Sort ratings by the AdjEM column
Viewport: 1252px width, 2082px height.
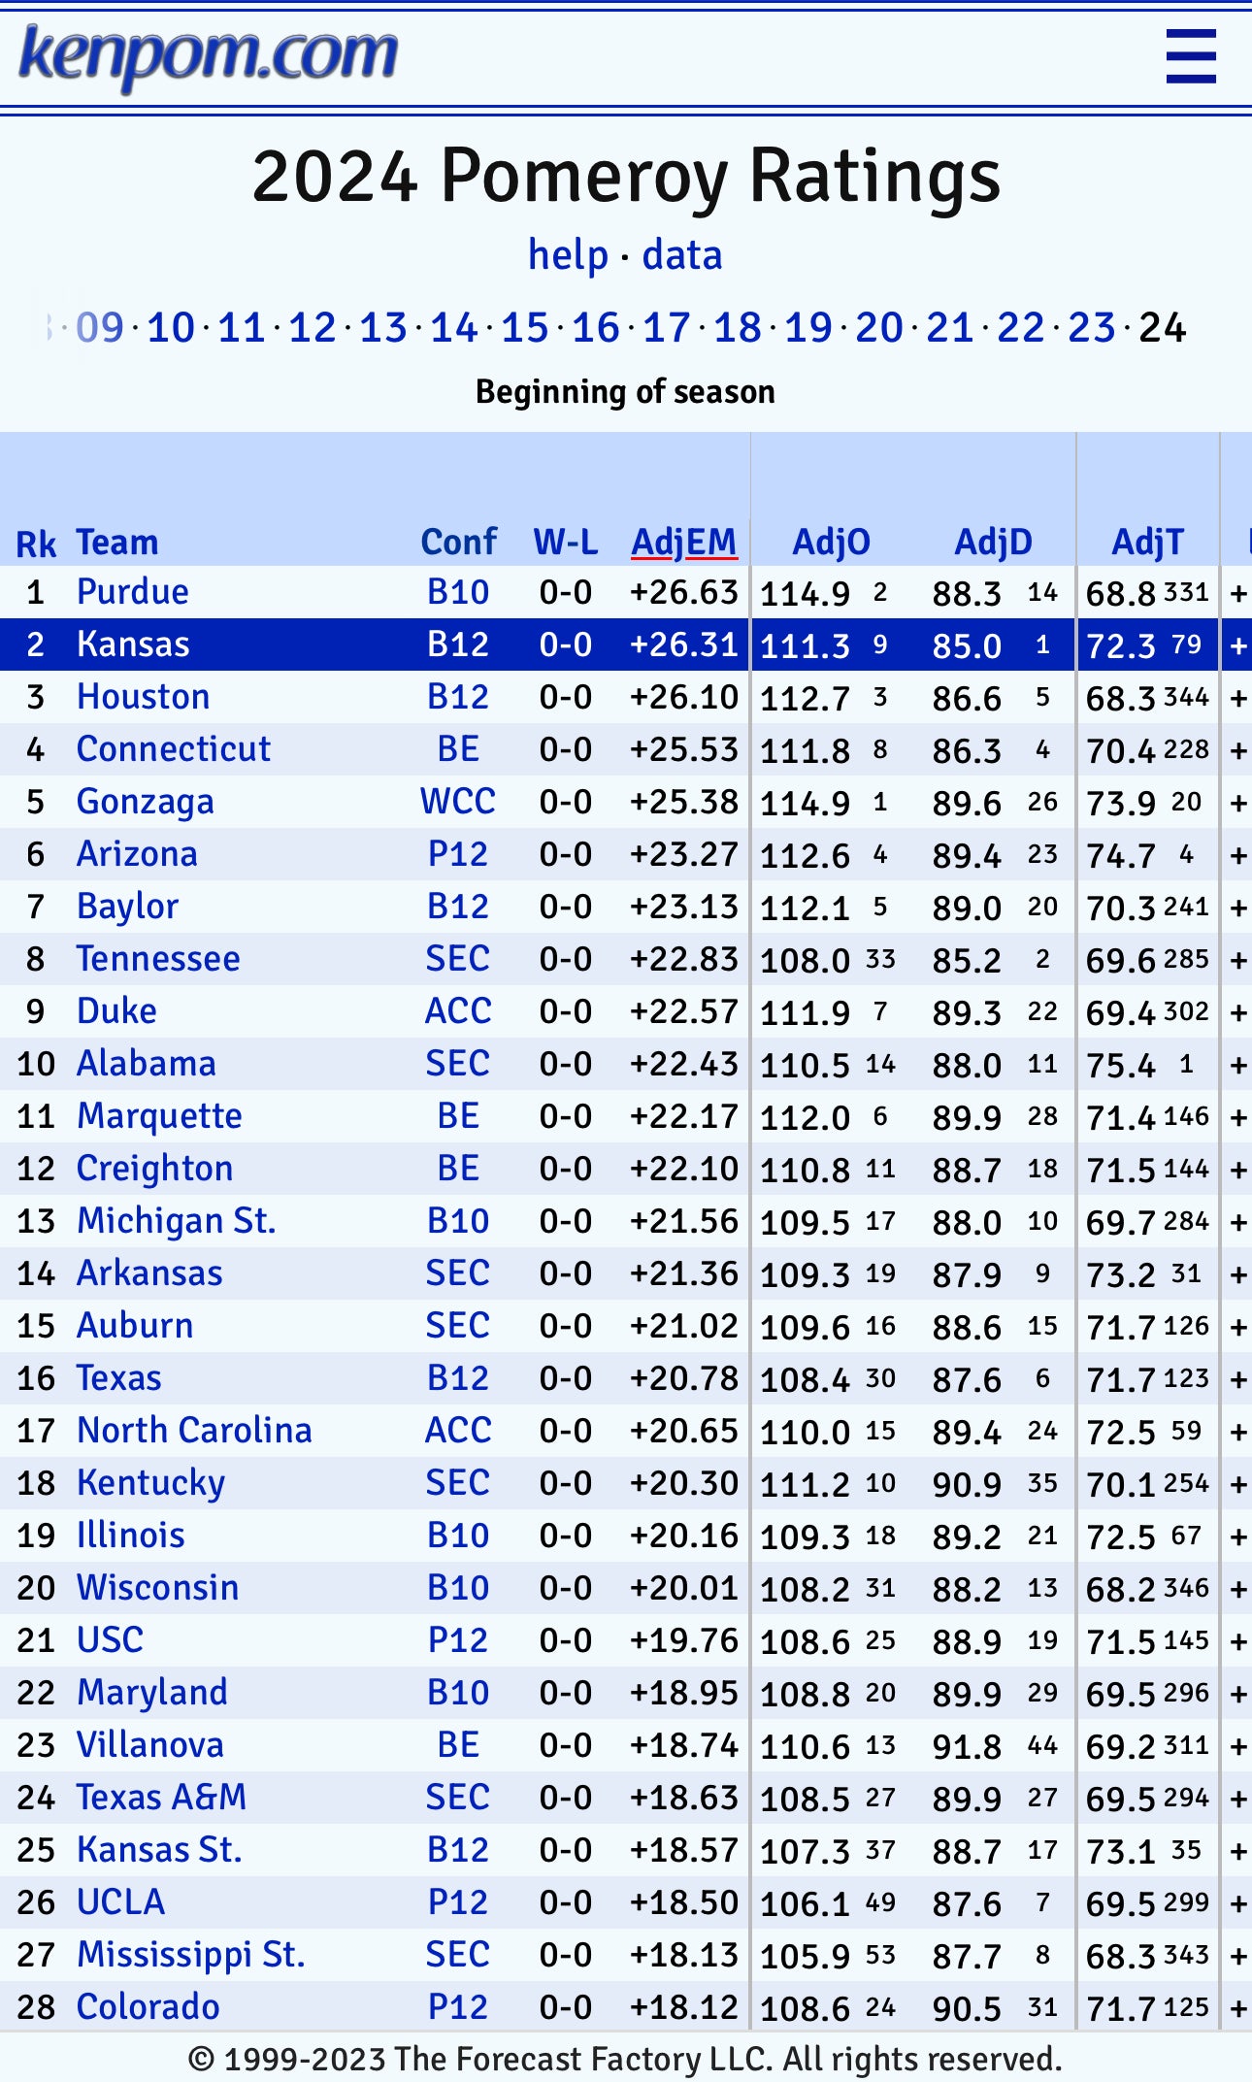click(685, 542)
